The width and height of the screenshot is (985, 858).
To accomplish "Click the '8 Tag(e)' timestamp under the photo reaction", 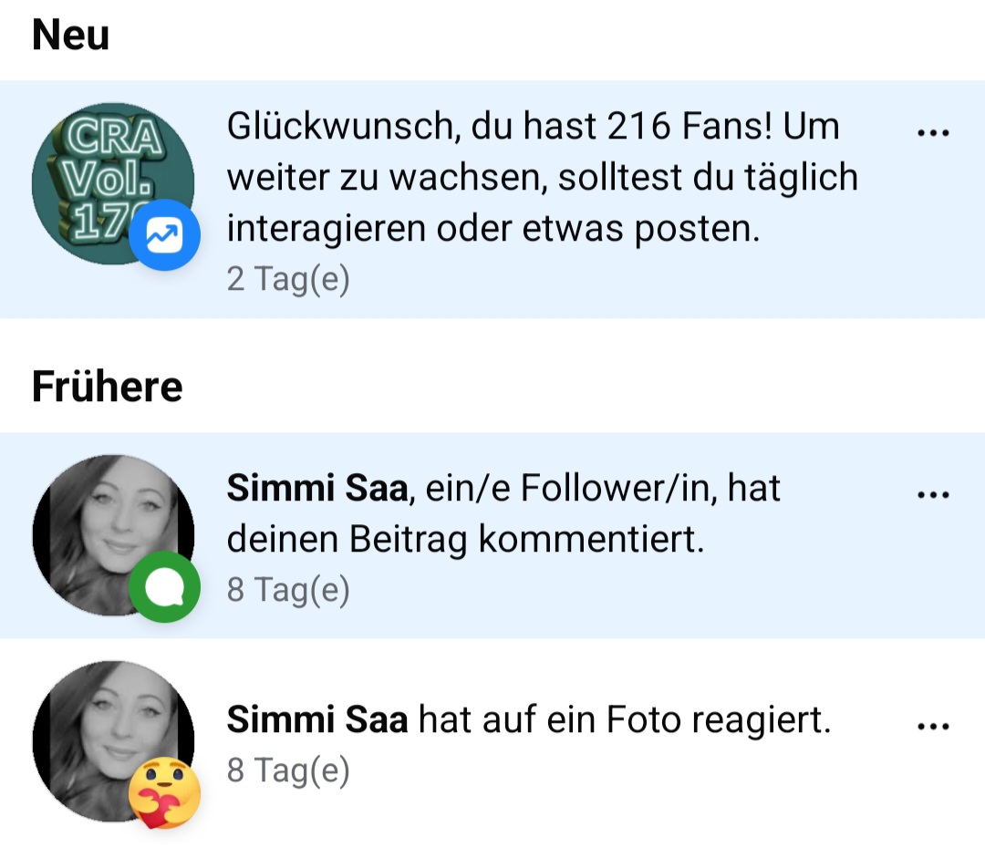I will [x=288, y=771].
